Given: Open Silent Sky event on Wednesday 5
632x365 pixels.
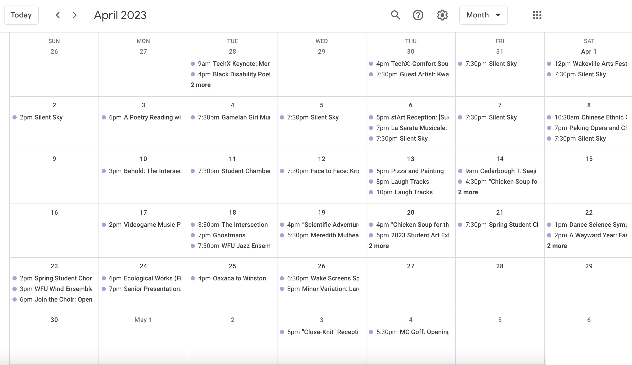Looking at the screenshot, I should click(x=309, y=117).
